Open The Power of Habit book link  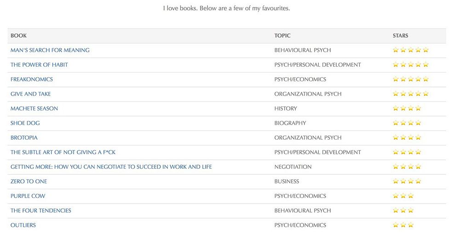(39, 65)
